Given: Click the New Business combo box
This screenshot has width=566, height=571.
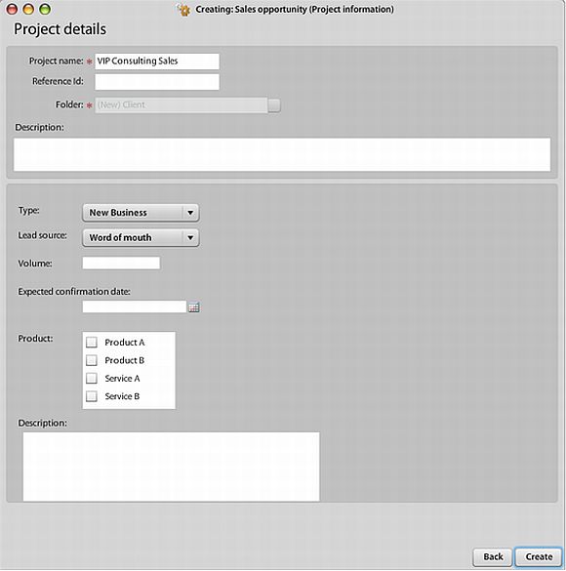Looking at the screenshot, I should [x=141, y=213].
